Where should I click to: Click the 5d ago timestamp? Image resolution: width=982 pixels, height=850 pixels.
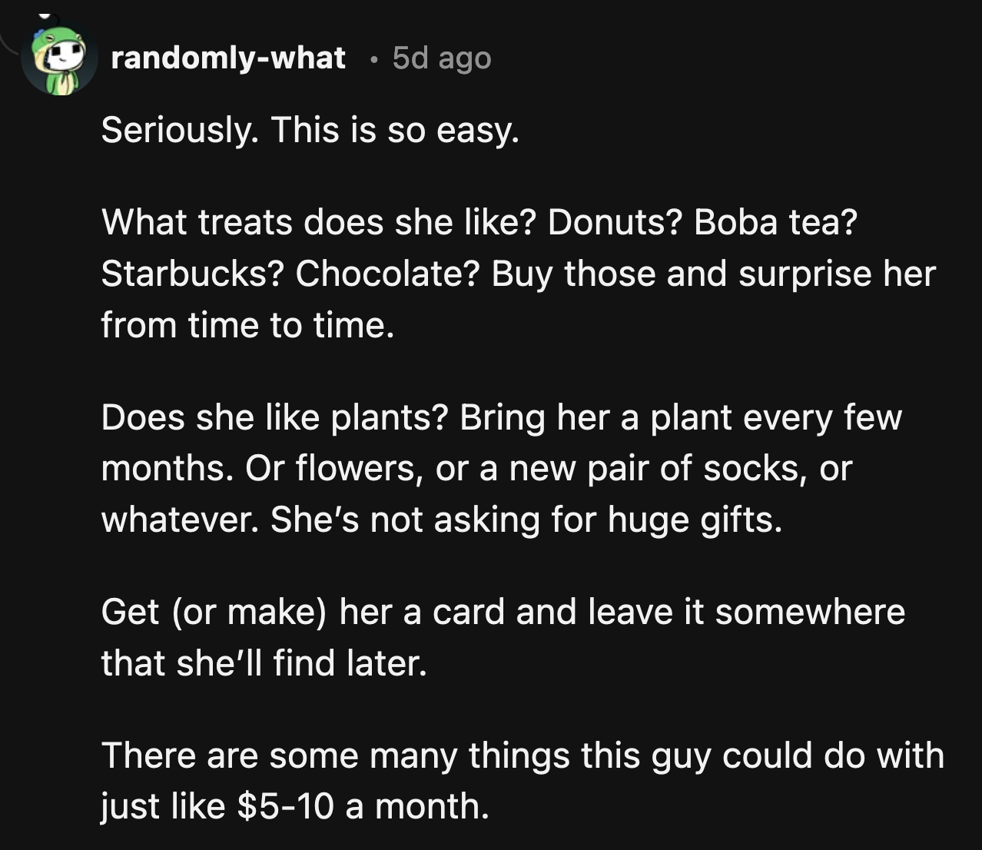point(440,58)
